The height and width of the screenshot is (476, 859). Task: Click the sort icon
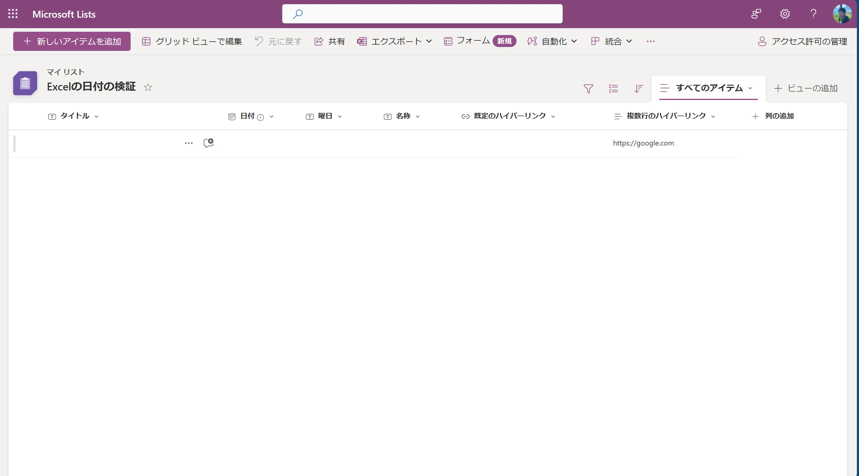pyautogui.click(x=638, y=88)
